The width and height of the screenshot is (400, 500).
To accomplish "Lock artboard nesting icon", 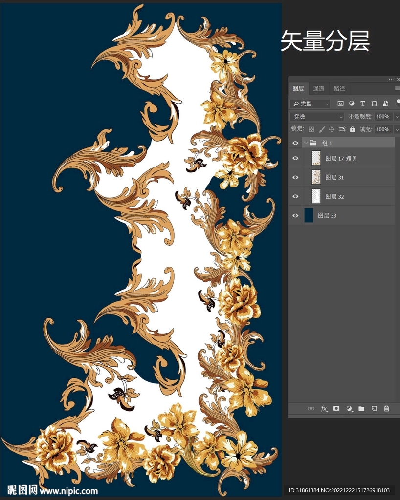I will coord(342,129).
